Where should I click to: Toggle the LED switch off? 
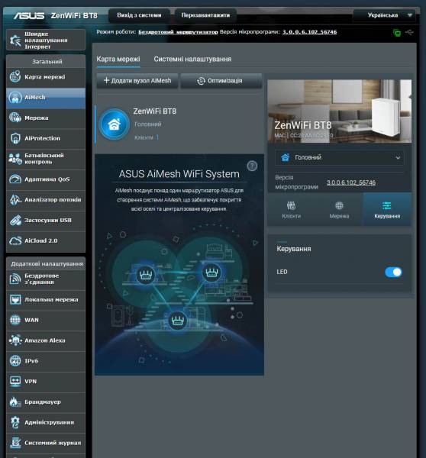(x=393, y=272)
